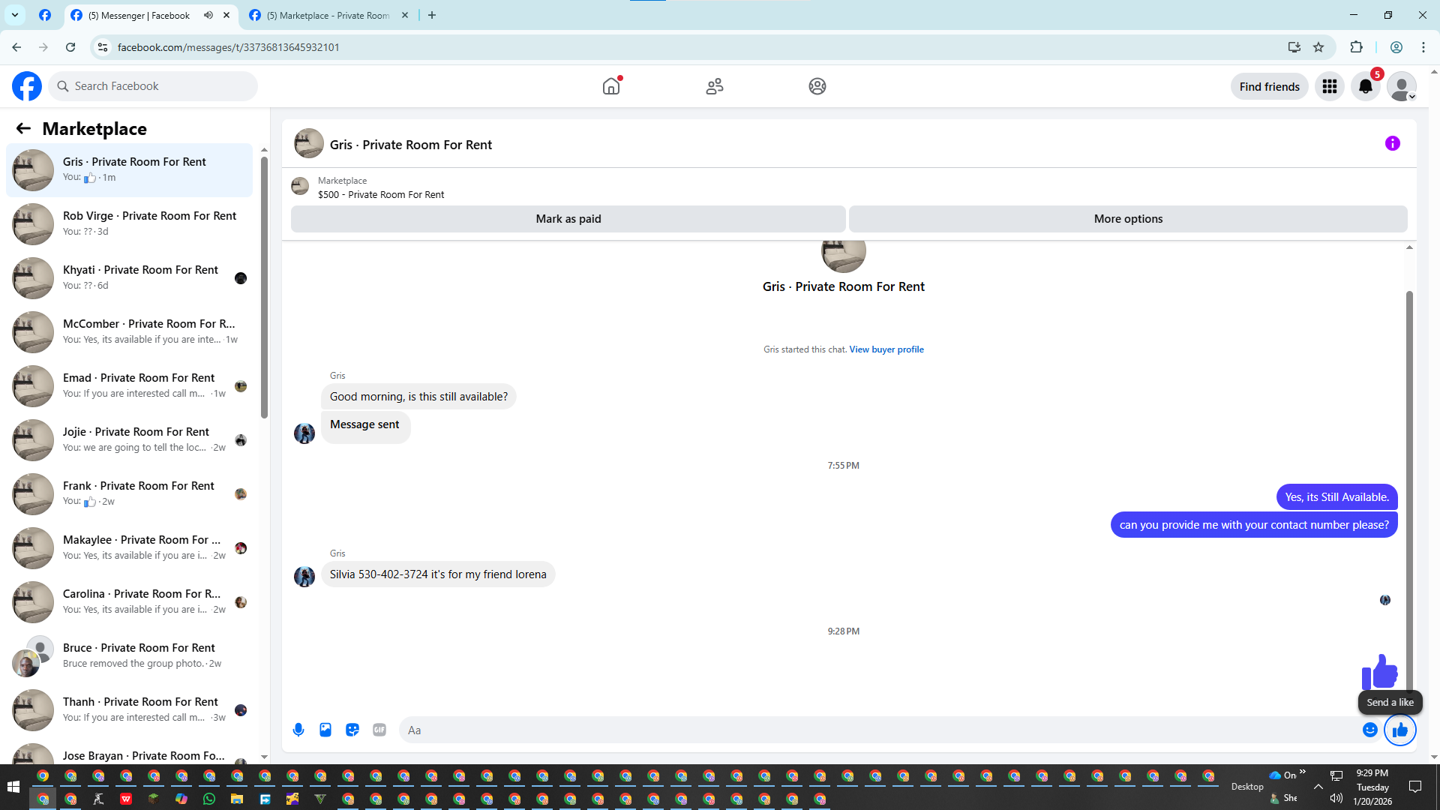The image size is (1440, 810).
Task: Open the Windows Start menu
Action: point(13,787)
